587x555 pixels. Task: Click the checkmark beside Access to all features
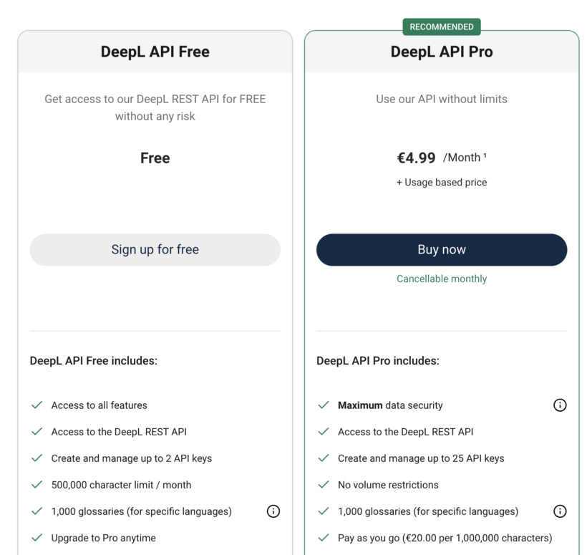pos(37,405)
